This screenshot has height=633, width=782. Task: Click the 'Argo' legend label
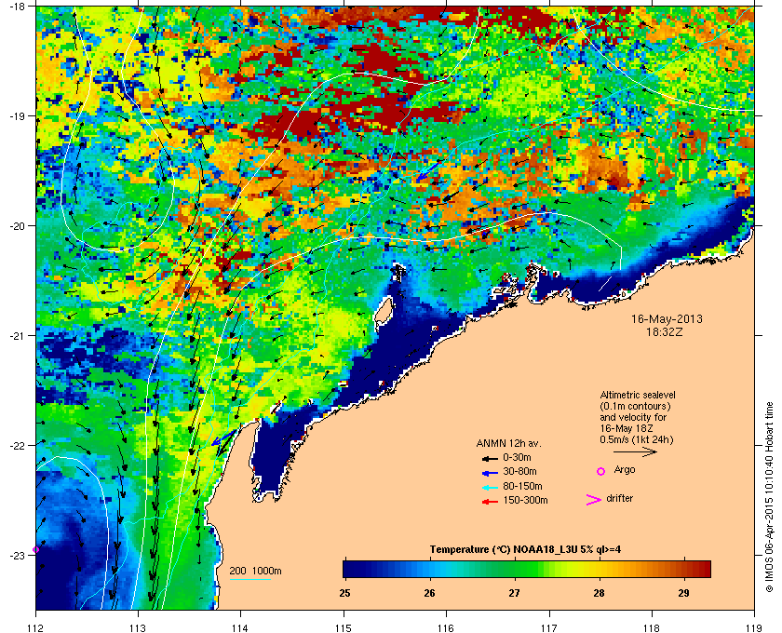coord(625,470)
